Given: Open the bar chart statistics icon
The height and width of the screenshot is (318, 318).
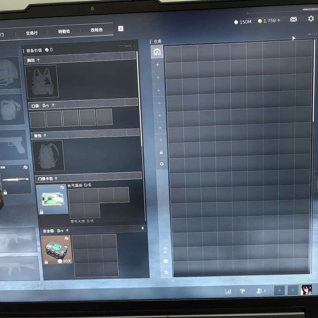Looking at the screenshot, I should point(228,291).
